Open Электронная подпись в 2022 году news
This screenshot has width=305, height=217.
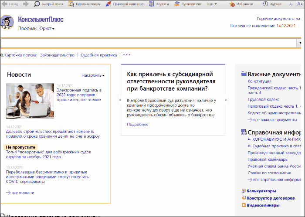pos(79,95)
